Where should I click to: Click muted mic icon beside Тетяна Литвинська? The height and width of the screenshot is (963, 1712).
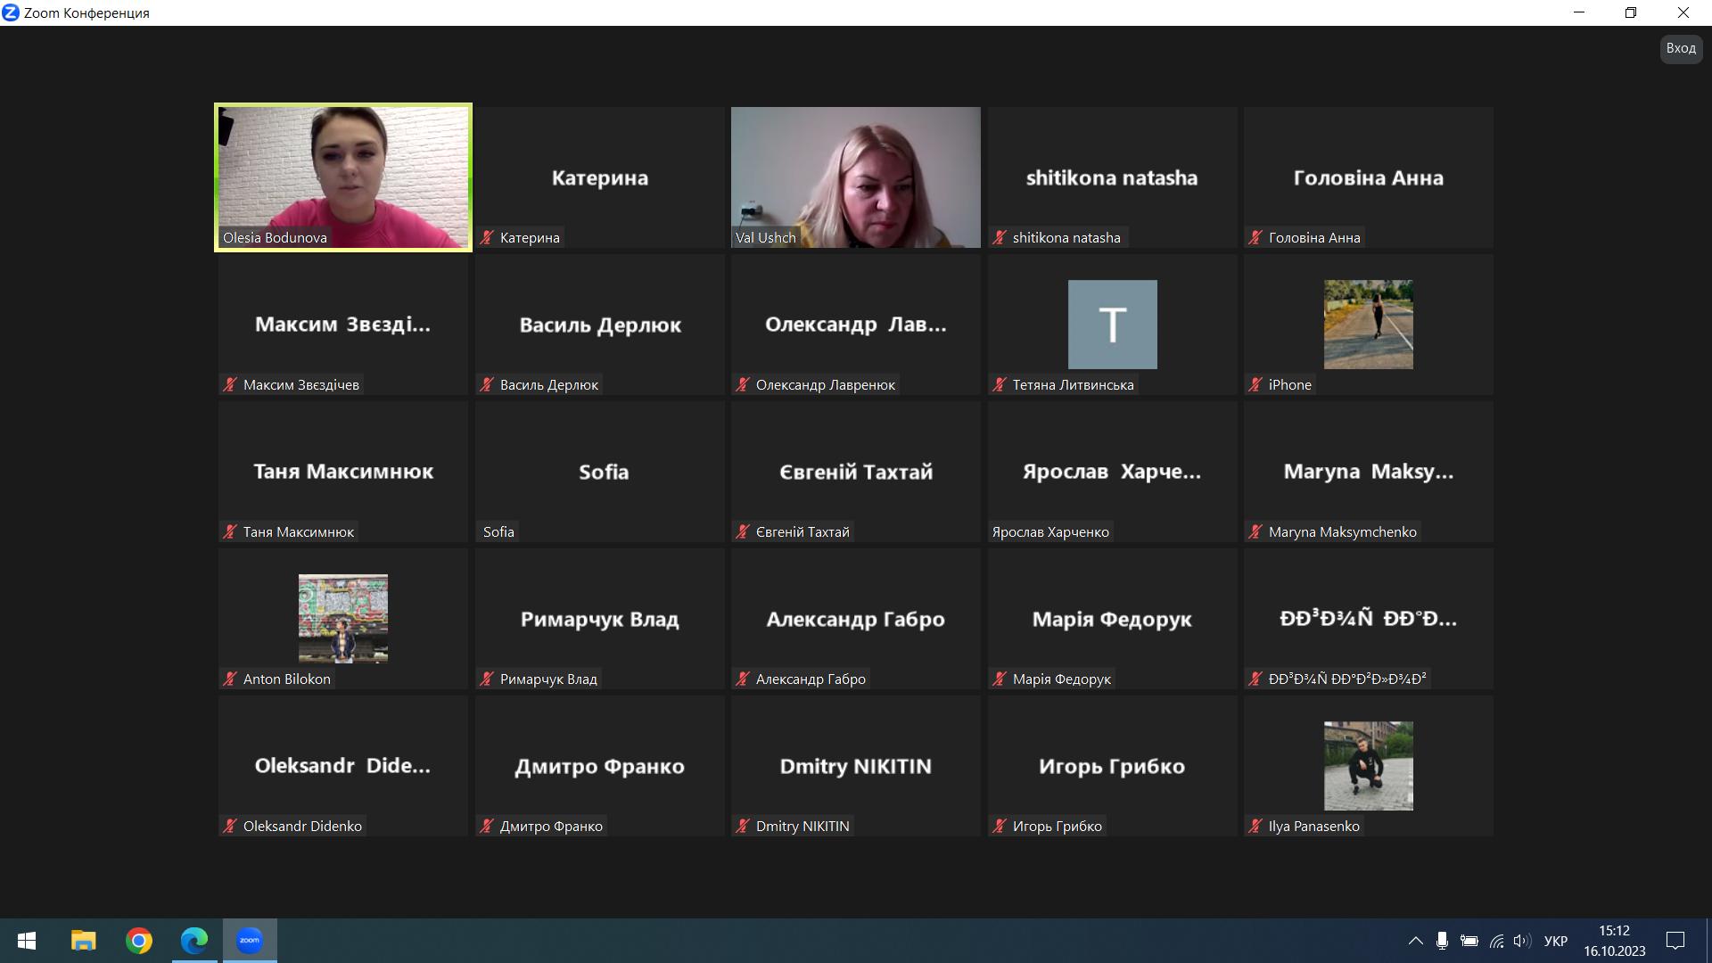pyautogui.click(x=1000, y=384)
